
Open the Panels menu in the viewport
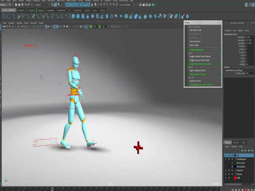pyautogui.click(x=41, y=23)
